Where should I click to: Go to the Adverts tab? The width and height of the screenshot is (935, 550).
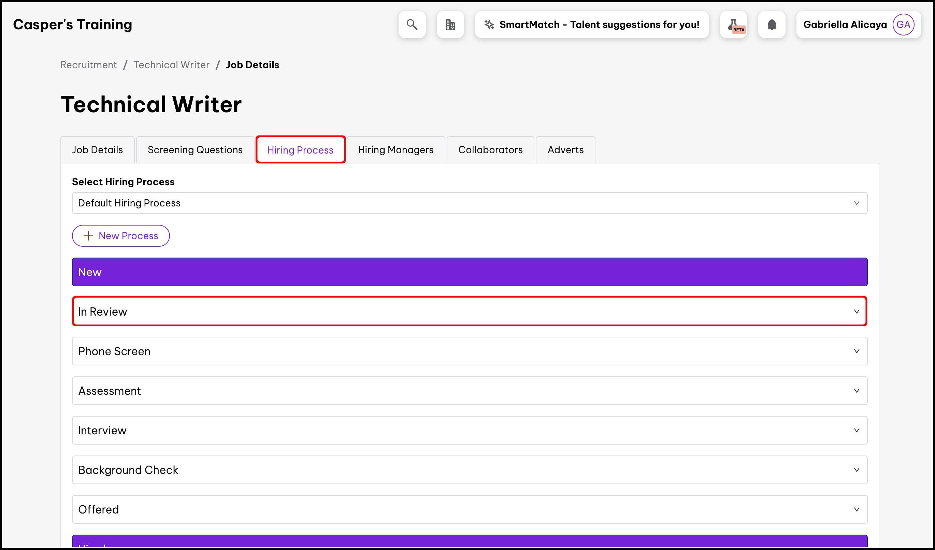(x=565, y=150)
